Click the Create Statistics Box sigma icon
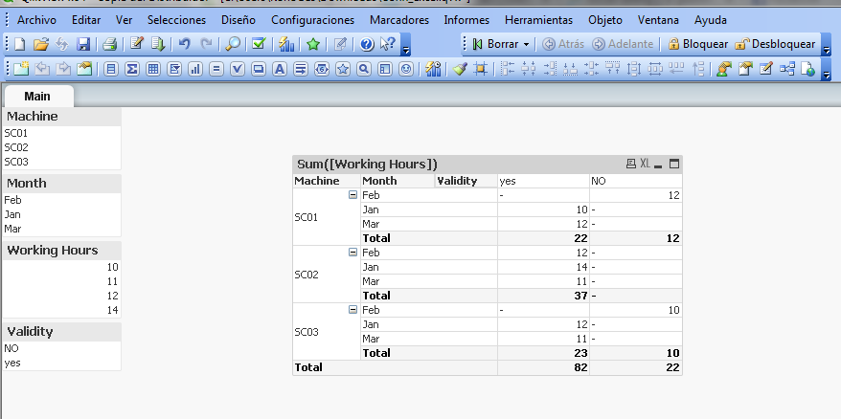 [x=132, y=69]
